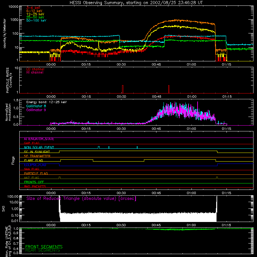Click the 0.5 tick on the modulation axis
This screenshot has width=257, height=257.
click(x=16, y=117)
